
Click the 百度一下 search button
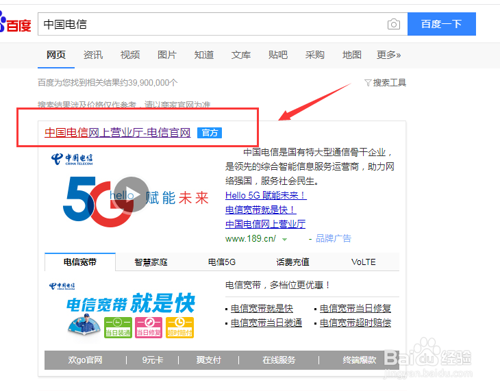442,24
